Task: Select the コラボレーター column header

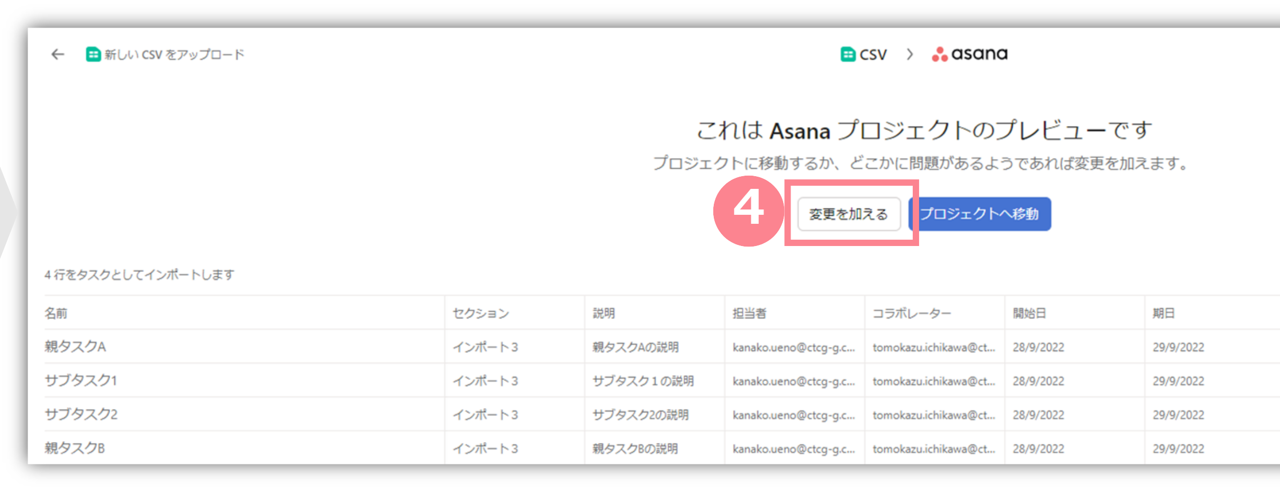Action: [912, 313]
